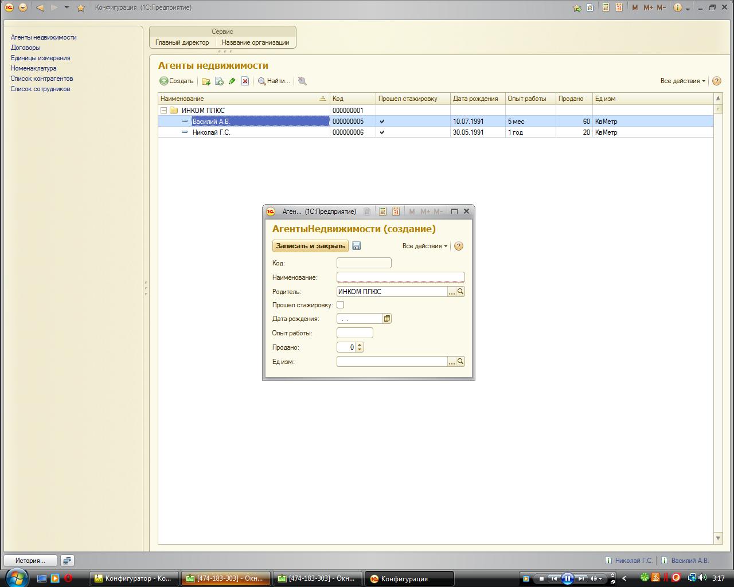The image size is (734, 587).
Task: Open the navigation history dropdown arrow
Action: click(x=67, y=7)
